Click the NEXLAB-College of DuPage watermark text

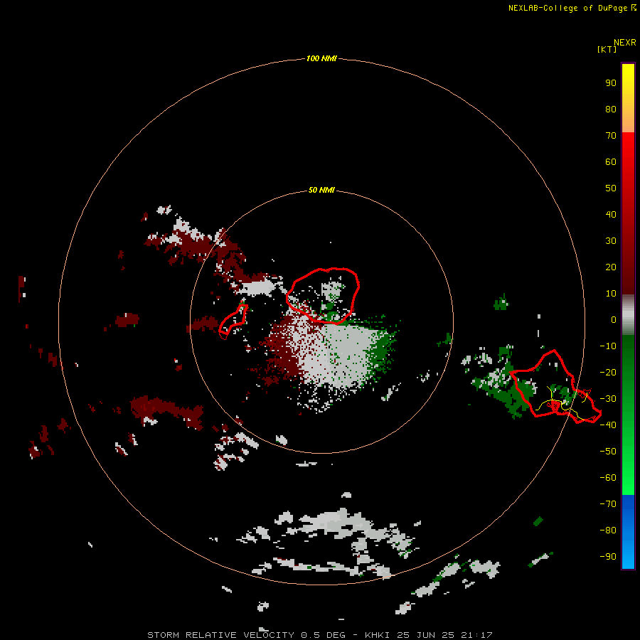click(x=572, y=8)
